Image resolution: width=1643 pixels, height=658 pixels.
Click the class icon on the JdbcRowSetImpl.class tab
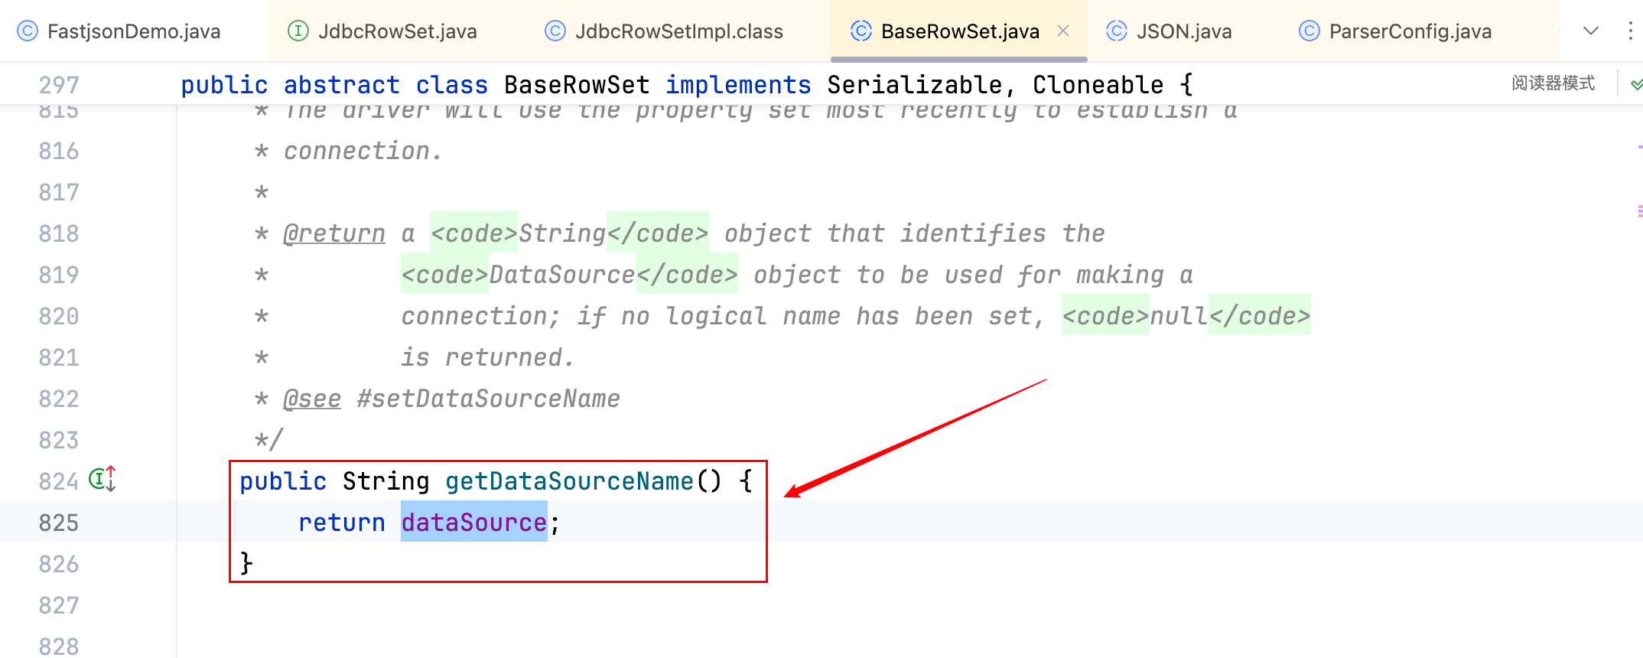[x=555, y=31]
